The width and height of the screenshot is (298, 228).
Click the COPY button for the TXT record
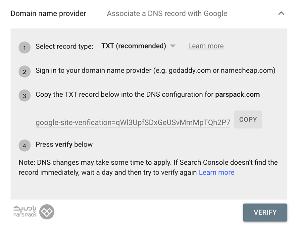pos(248,119)
